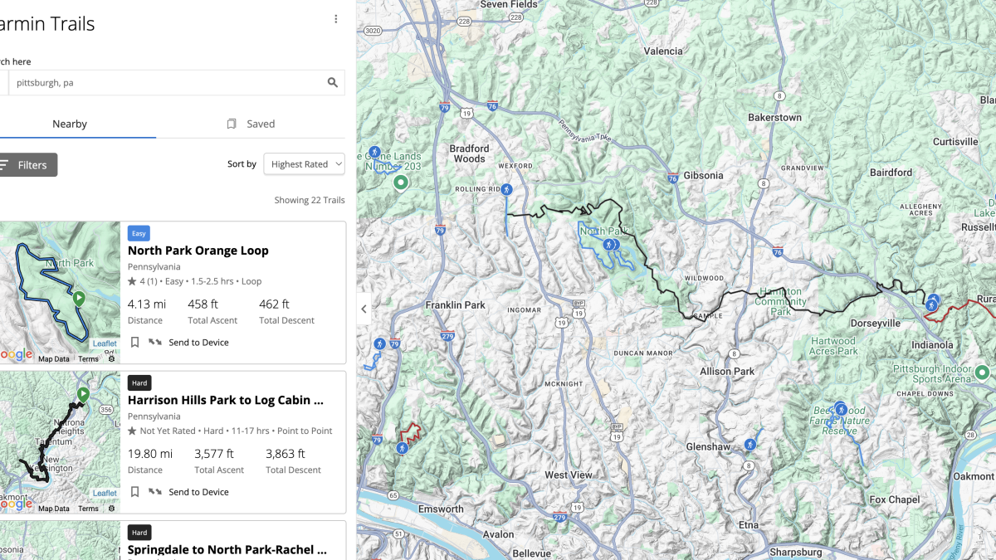Click the 462 ft total descent value
This screenshot has width=996, height=560.
274,304
